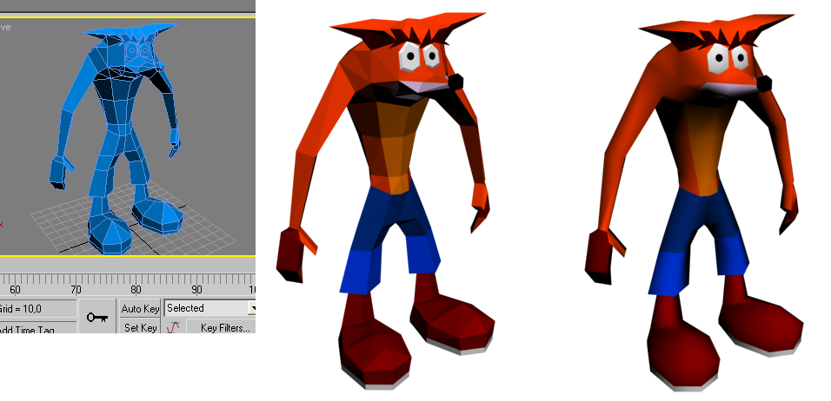Click the Add Time Tag field
Image resolution: width=831 pixels, height=401 pixels.
[x=37, y=330]
